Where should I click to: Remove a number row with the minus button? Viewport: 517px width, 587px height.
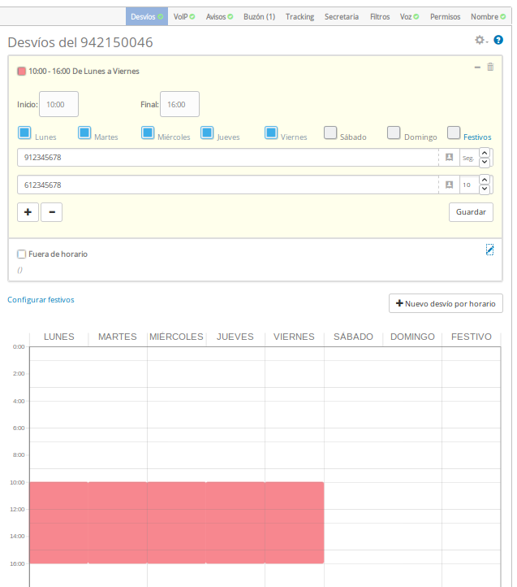tap(51, 212)
